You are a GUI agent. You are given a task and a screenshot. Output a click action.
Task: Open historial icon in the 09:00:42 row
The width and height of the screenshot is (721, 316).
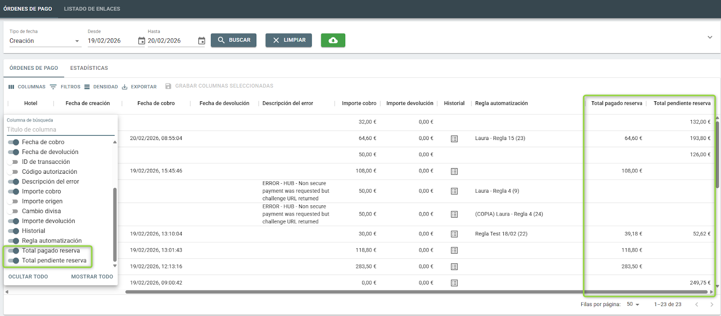(454, 283)
